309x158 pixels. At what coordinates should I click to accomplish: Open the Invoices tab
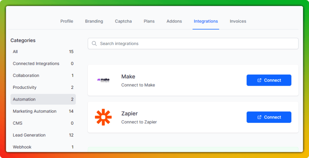click(x=238, y=21)
